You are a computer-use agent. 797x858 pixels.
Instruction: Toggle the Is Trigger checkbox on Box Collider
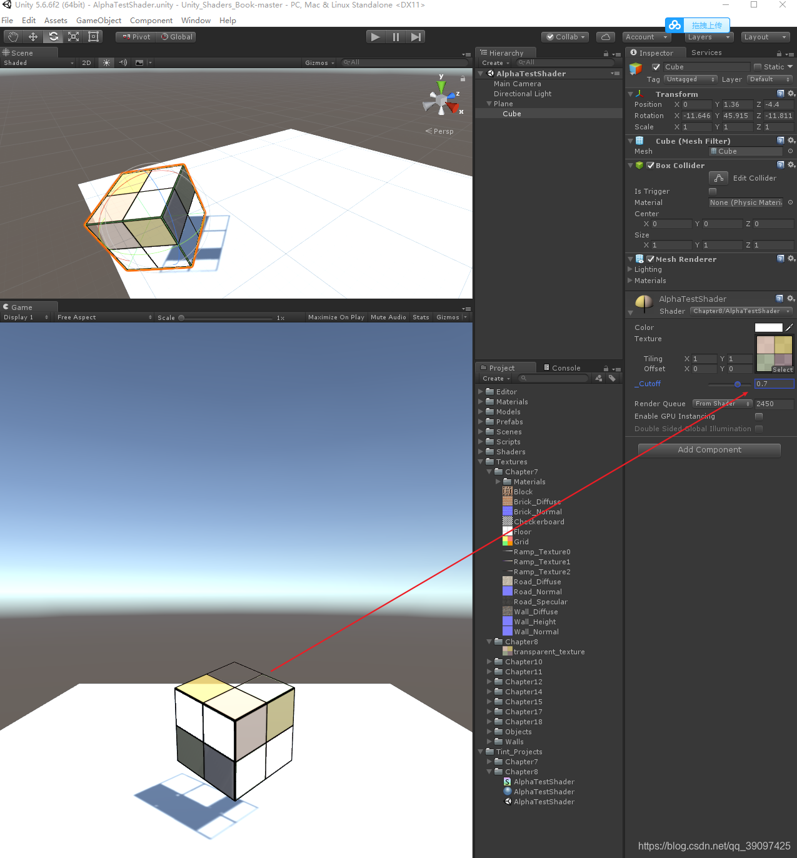(712, 191)
